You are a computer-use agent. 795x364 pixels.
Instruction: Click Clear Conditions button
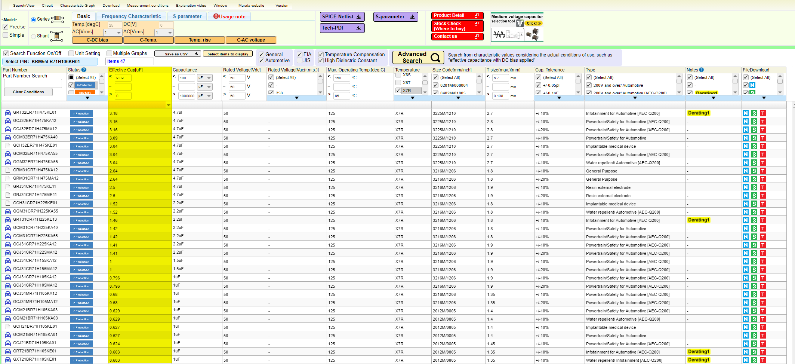(x=28, y=92)
